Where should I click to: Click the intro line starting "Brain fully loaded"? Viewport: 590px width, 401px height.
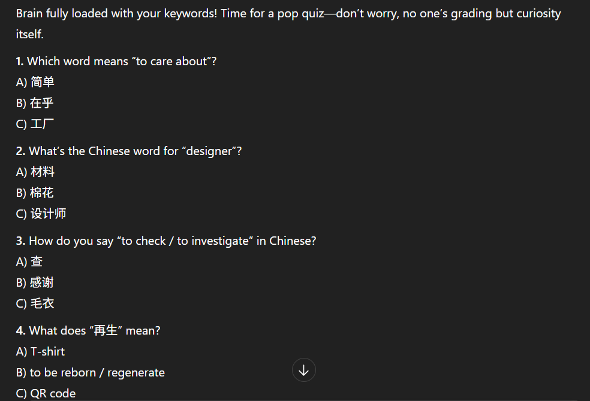click(x=288, y=14)
